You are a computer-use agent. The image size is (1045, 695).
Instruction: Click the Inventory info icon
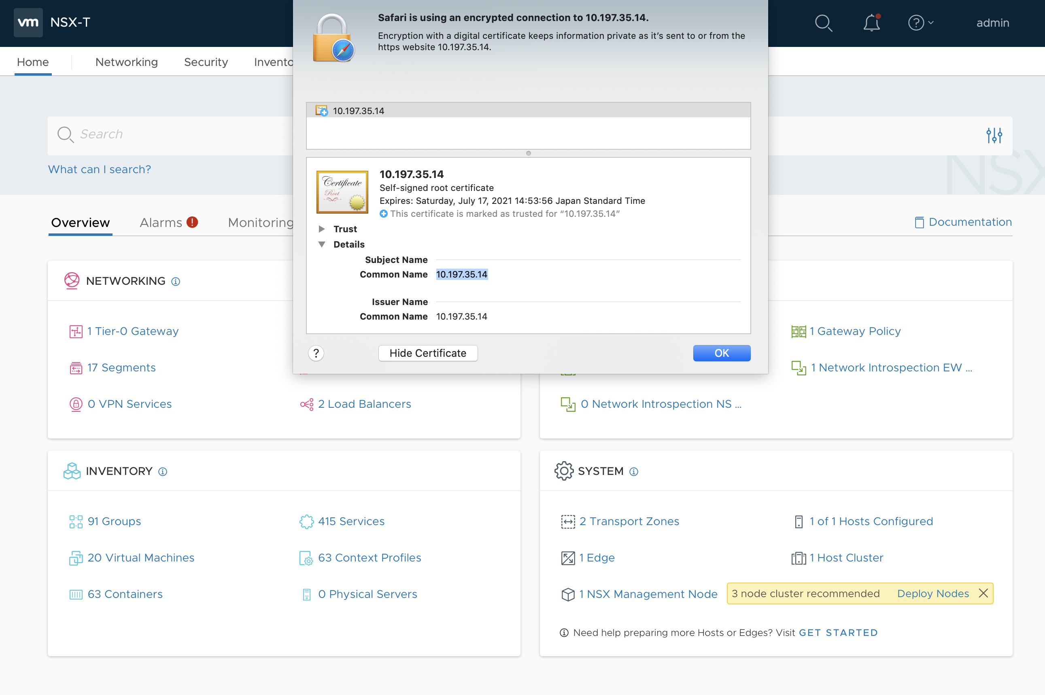click(x=163, y=472)
